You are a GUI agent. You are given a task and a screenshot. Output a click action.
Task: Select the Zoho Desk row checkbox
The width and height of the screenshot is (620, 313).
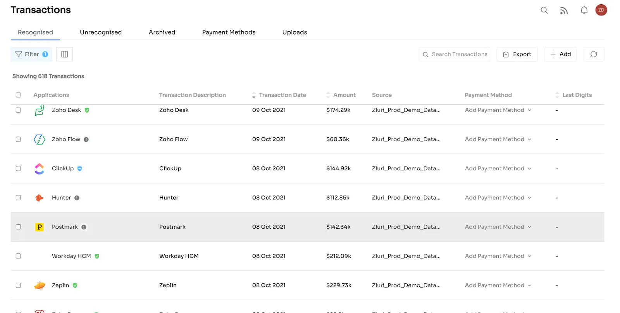pyautogui.click(x=18, y=110)
